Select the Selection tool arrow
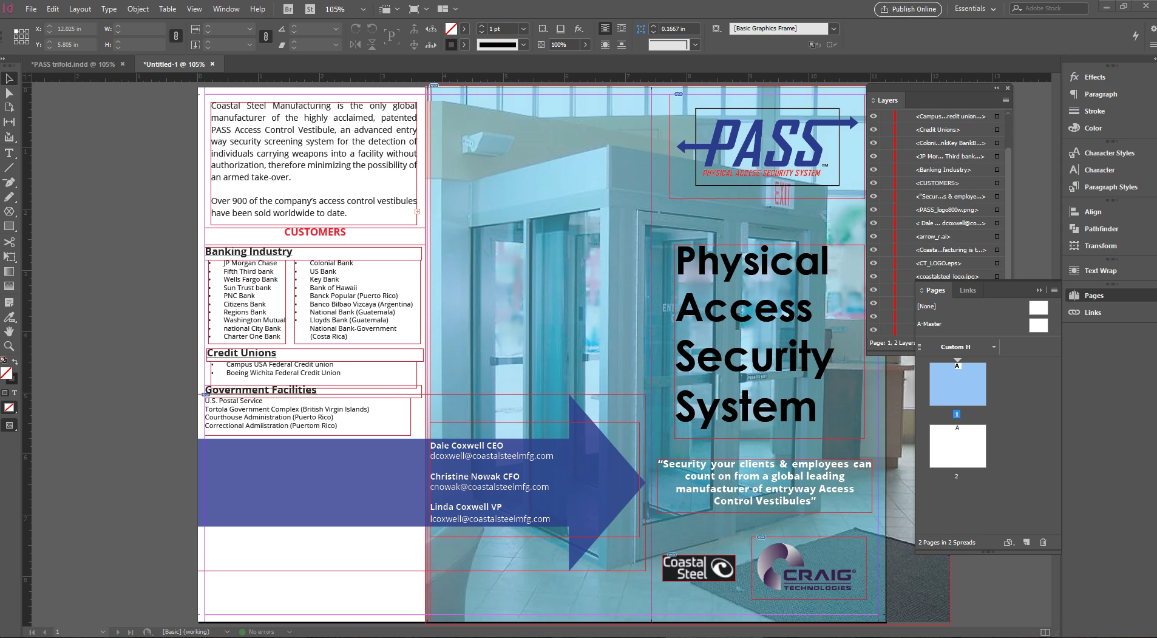The image size is (1157, 638). [9, 79]
